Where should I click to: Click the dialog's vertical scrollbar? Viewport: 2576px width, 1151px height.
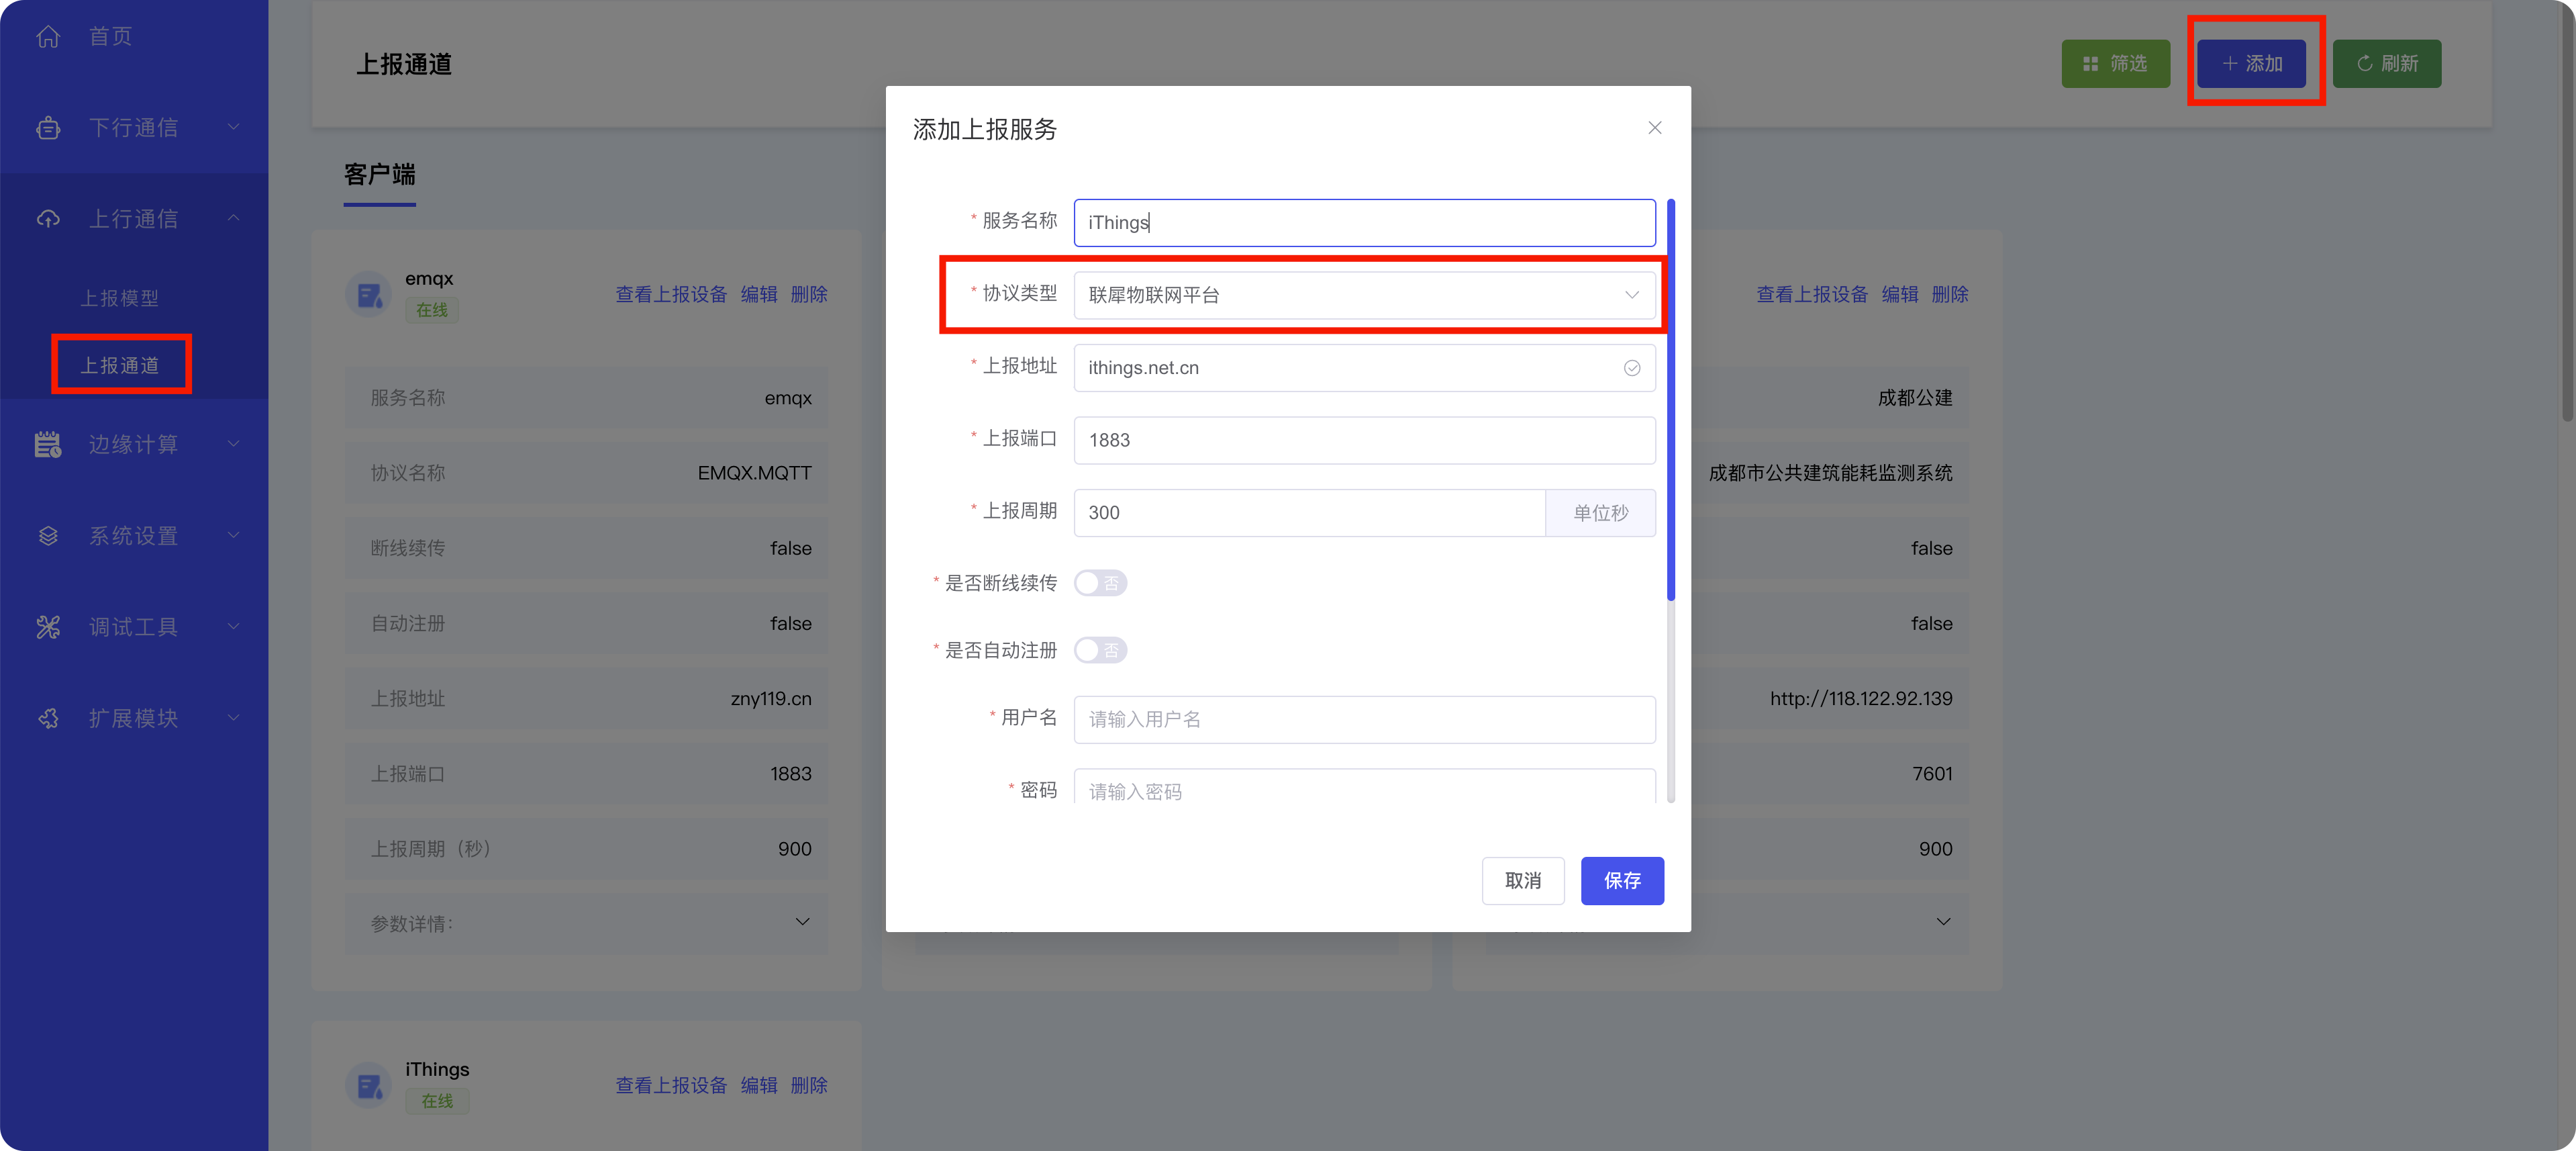tap(1670, 400)
